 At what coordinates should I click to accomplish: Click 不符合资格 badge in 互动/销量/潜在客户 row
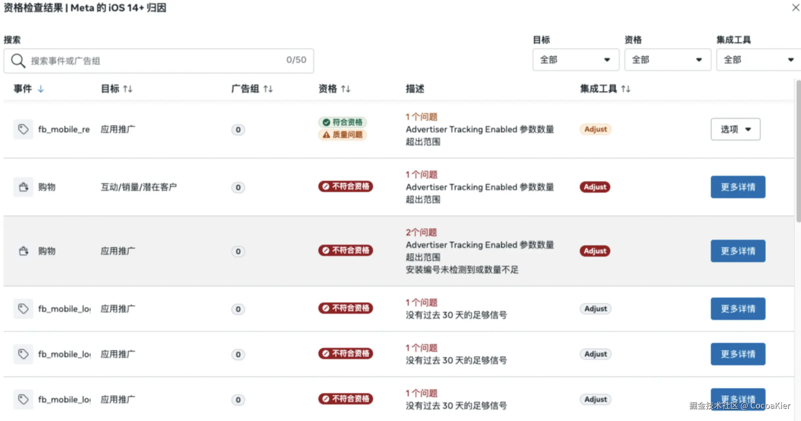(x=345, y=186)
